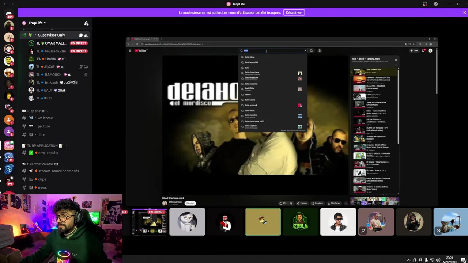This screenshot has width=468, height=263.
Task: Select larbi batma suggestion
Action: tap(272, 100)
